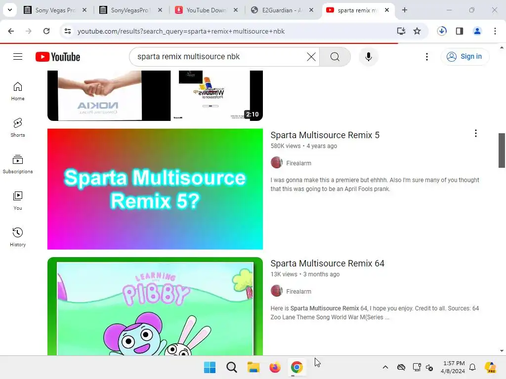Click the Sign in button
Screen dimensions: 506x379
[464, 57]
